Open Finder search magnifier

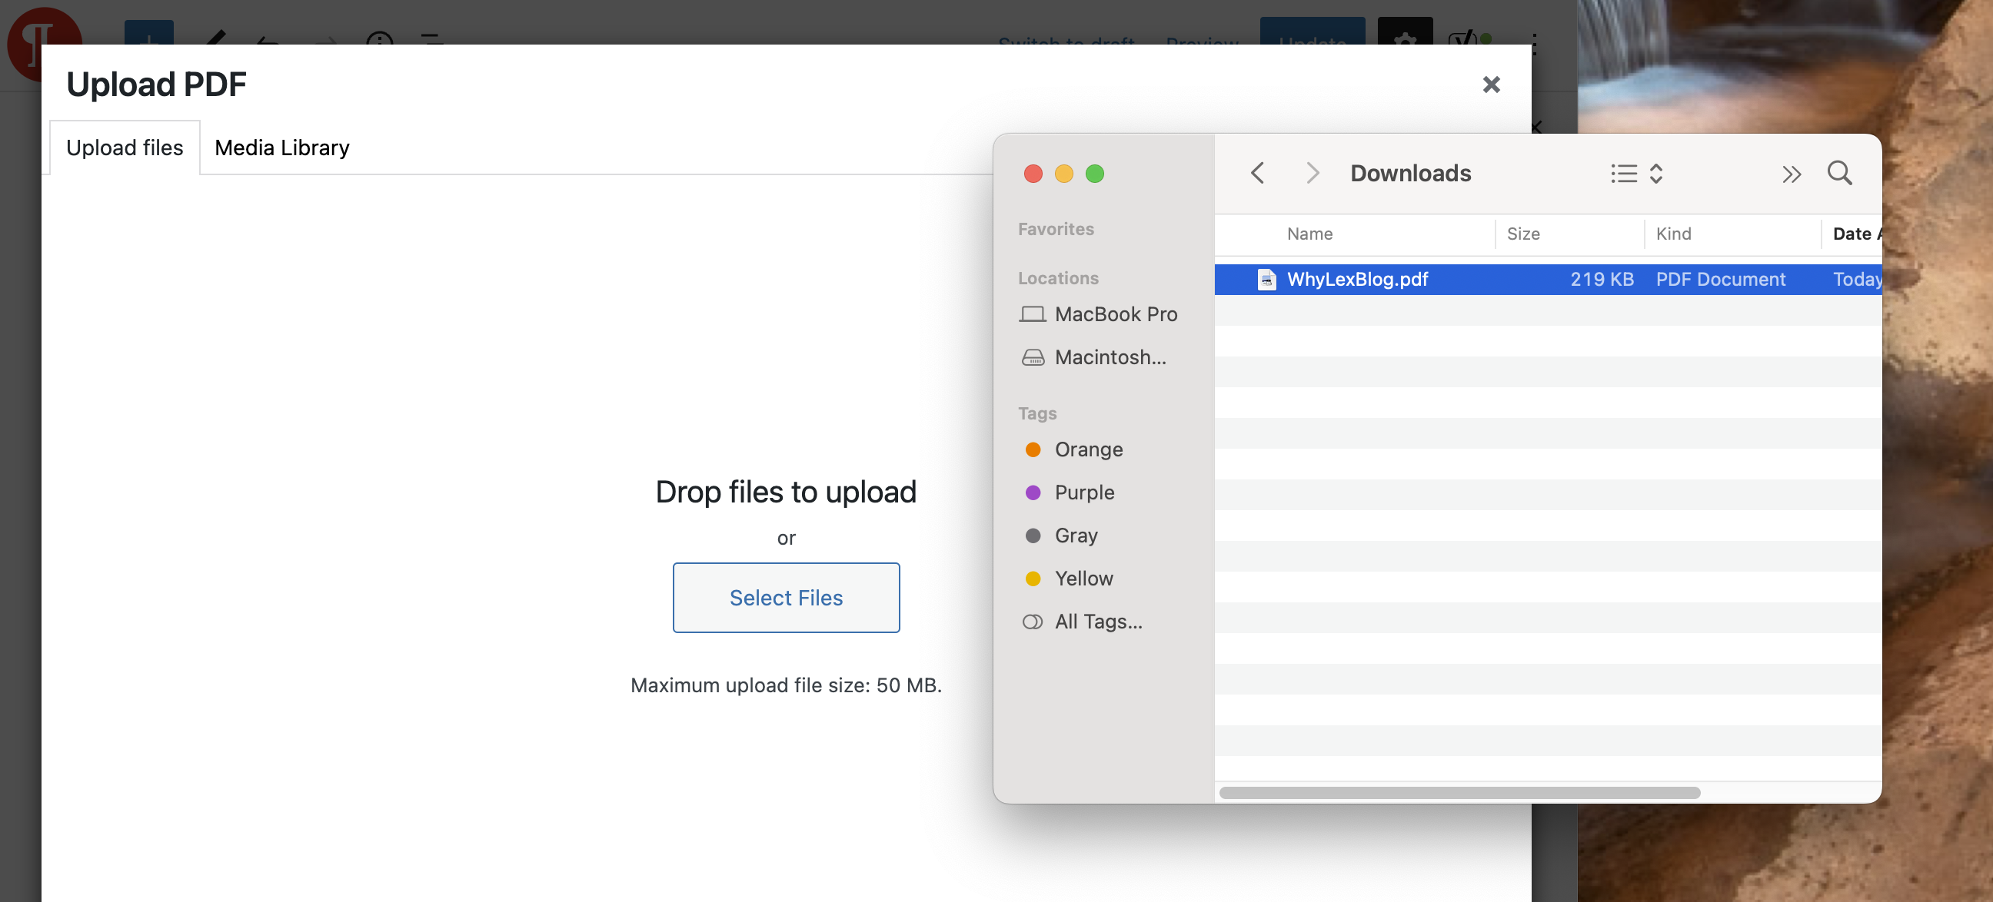[1840, 173]
